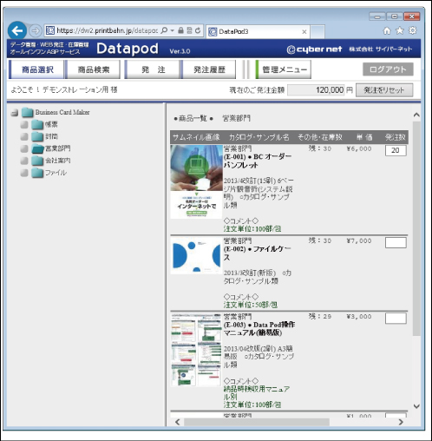Open the 管理メニュー tab
Image resolution: width=432 pixels, height=441 pixels.
(284, 69)
